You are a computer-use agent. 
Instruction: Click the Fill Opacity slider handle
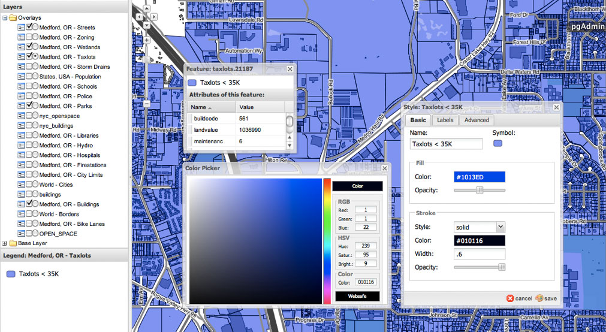(x=480, y=190)
